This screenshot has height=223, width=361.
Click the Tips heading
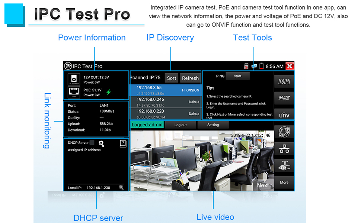(210, 88)
